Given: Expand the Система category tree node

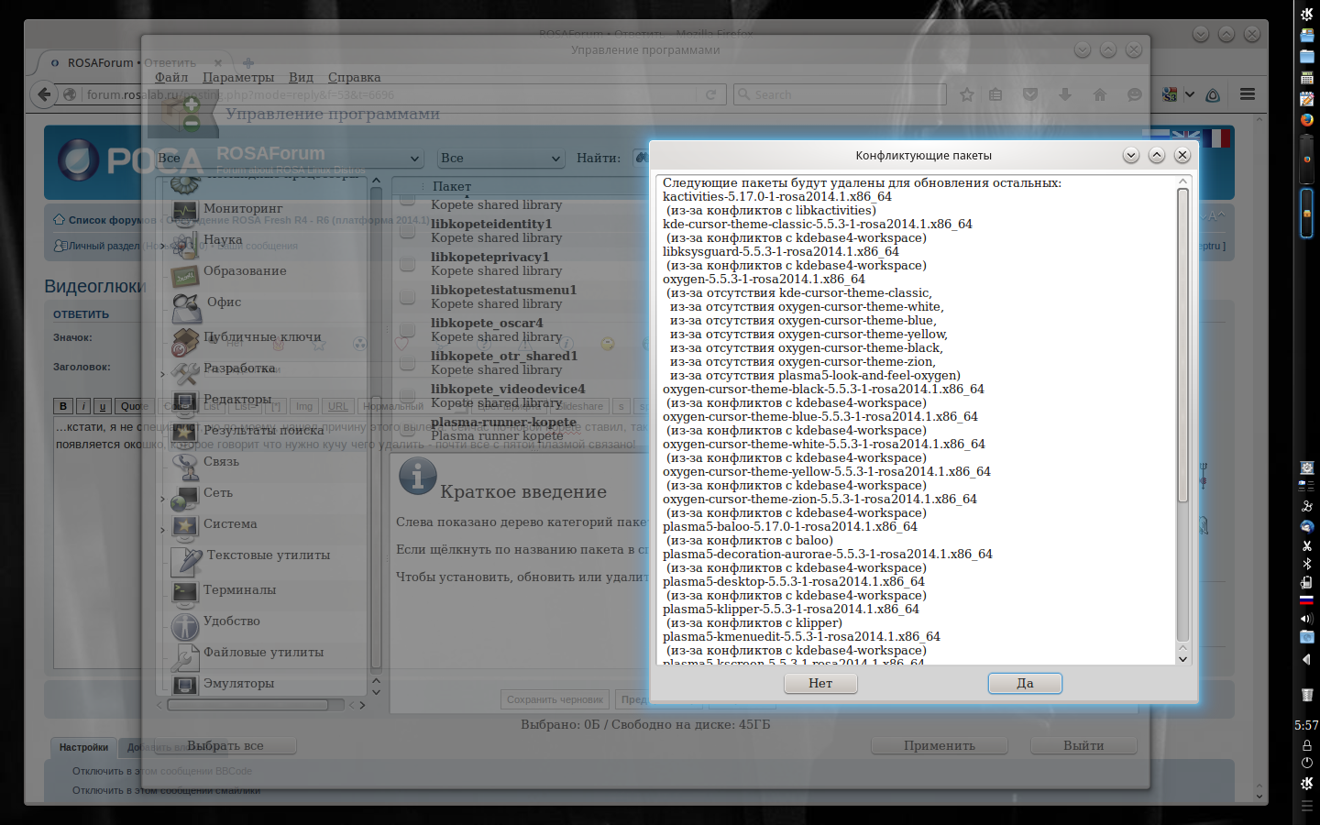Looking at the screenshot, I should (x=163, y=530).
